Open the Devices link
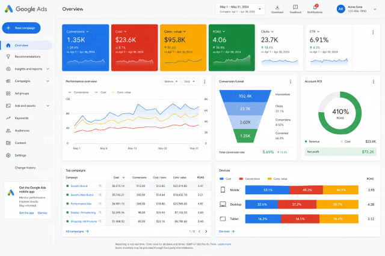The width and height of the screenshot is (385, 256). pos(226,231)
